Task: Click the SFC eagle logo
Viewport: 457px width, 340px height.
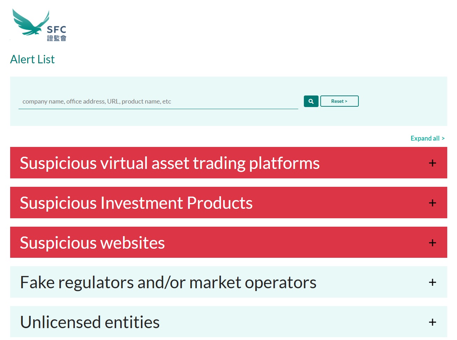Action: (x=31, y=23)
